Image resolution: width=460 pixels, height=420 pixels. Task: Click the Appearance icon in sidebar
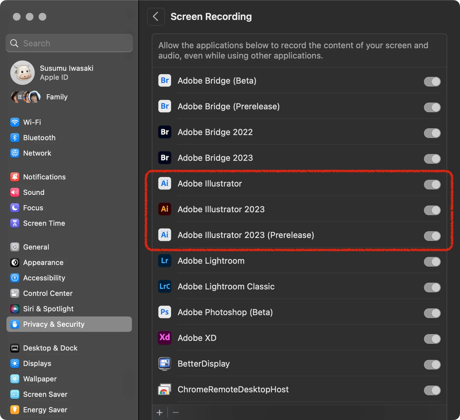tap(15, 262)
